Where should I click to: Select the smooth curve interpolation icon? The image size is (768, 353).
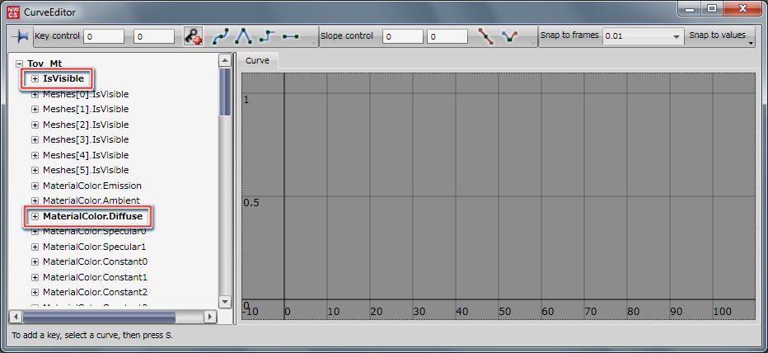[x=221, y=37]
